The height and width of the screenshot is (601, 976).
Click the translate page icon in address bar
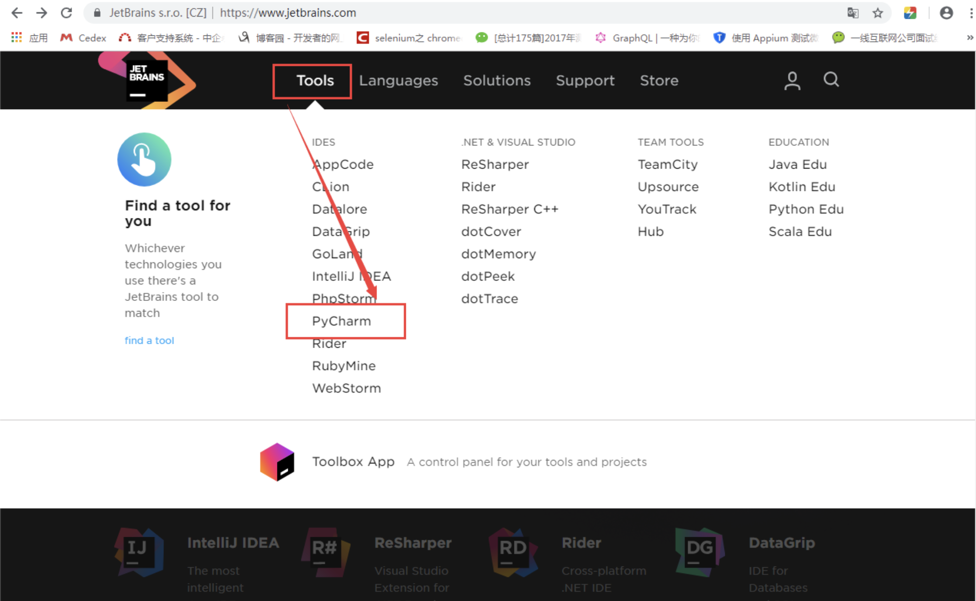point(853,13)
